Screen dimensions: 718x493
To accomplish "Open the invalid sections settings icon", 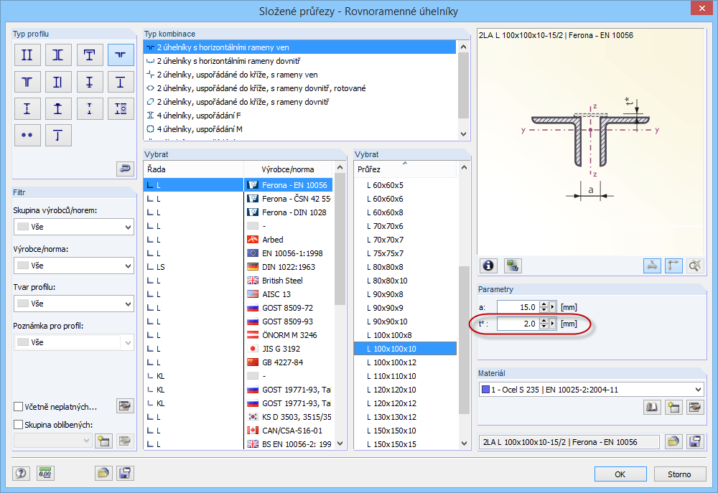I will pos(125,406).
